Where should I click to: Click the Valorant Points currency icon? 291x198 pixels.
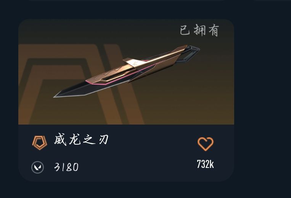click(37, 167)
